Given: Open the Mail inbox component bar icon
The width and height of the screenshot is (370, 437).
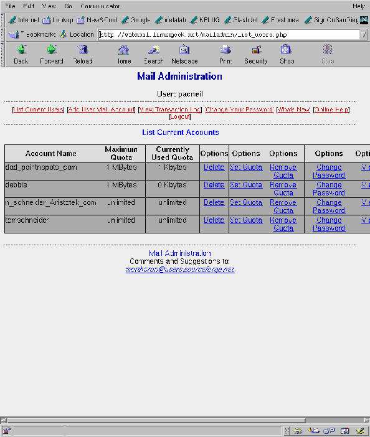Looking at the screenshot, I should click(x=313, y=431).
